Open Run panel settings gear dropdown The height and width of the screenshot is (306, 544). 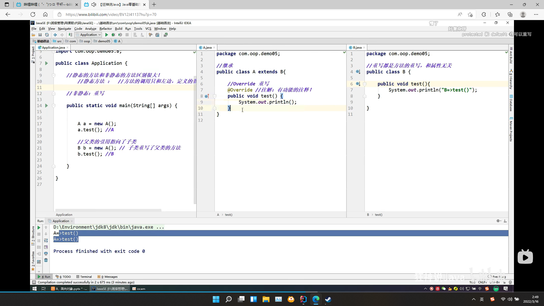[499, 221]
